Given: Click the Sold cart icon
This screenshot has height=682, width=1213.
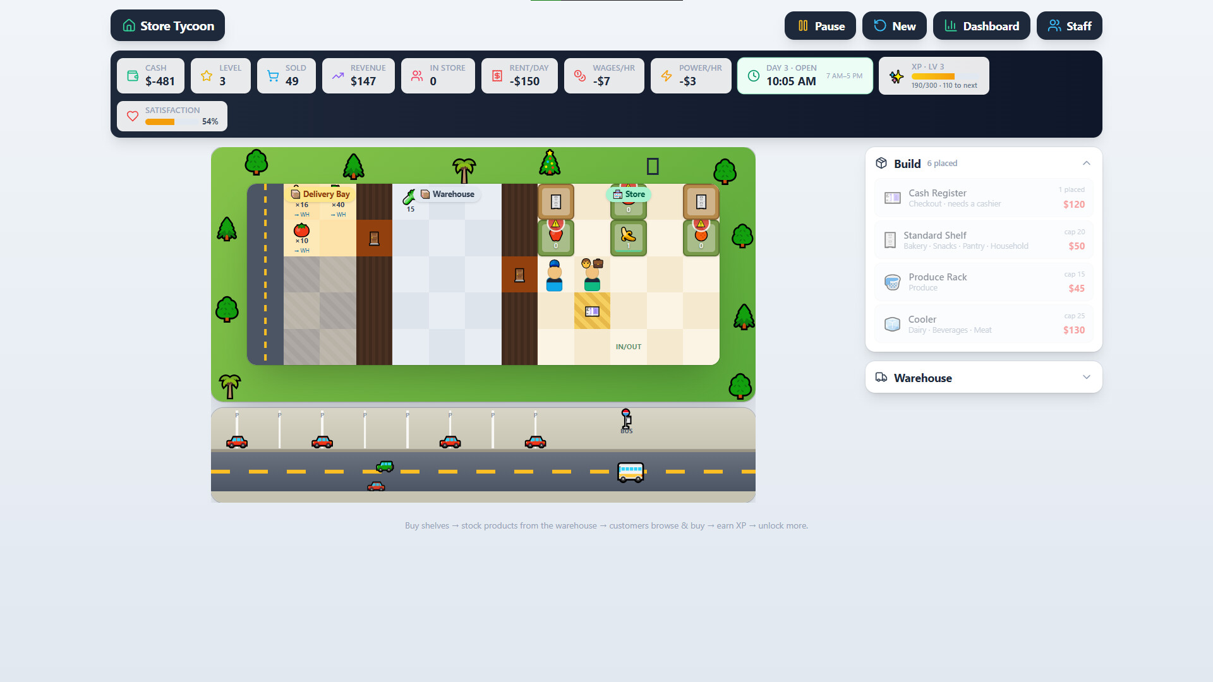Looking at the screenshot, I should (273, 76).
